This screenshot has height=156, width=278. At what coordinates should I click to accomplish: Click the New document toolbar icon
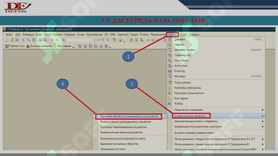[x=7, y=40]
